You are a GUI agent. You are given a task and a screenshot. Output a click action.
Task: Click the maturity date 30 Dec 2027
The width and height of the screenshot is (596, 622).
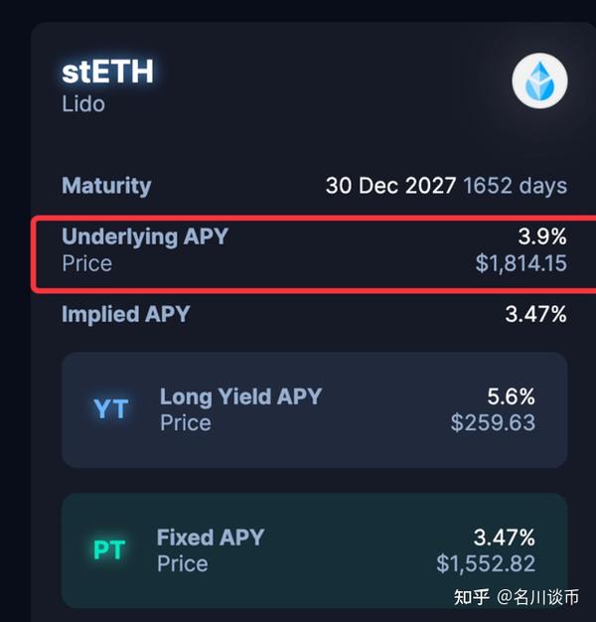[x=390, y=186]
